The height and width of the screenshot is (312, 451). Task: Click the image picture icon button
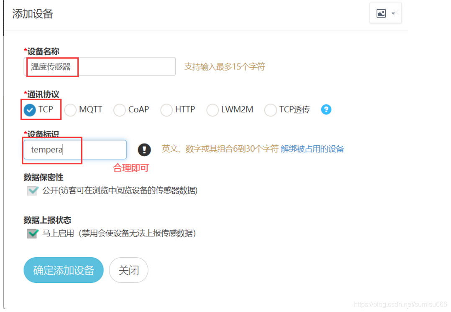381,13
